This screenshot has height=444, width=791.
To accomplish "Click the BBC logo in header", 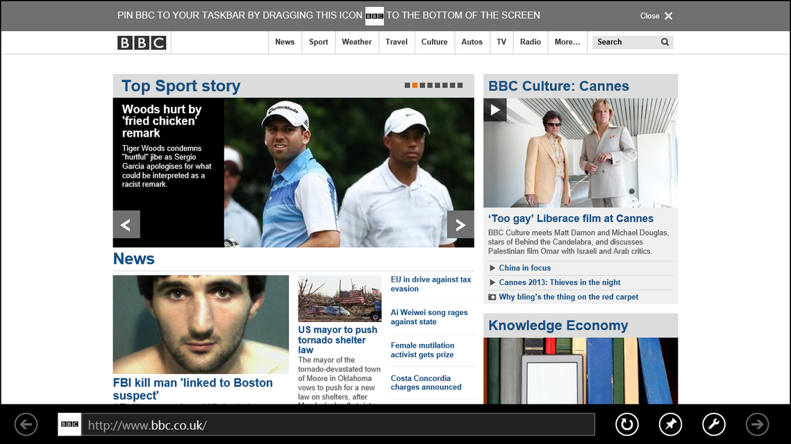I will pyautogui.click(x=142, y=42).
